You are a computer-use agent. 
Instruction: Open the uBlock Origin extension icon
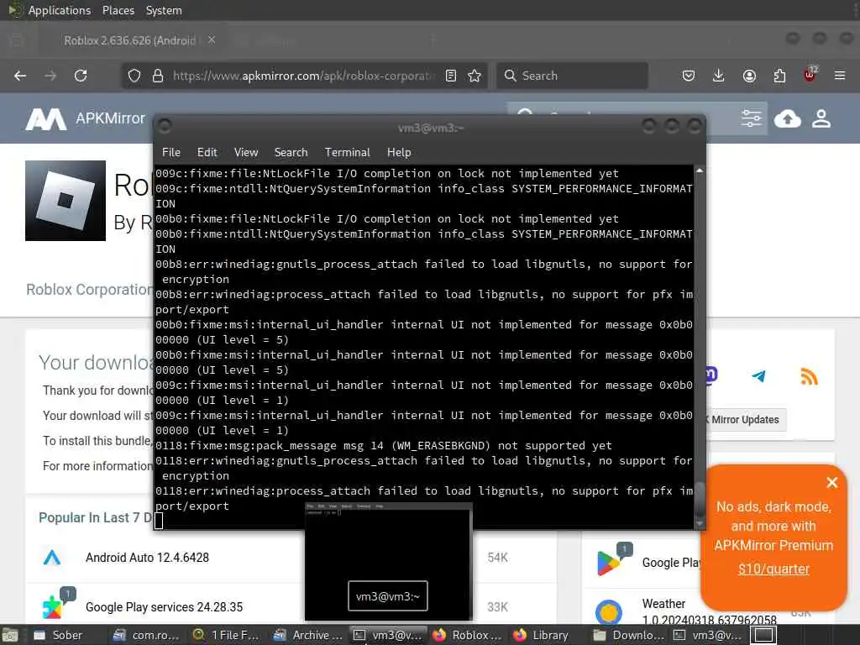pyautogui.click(x=810, y=75)
